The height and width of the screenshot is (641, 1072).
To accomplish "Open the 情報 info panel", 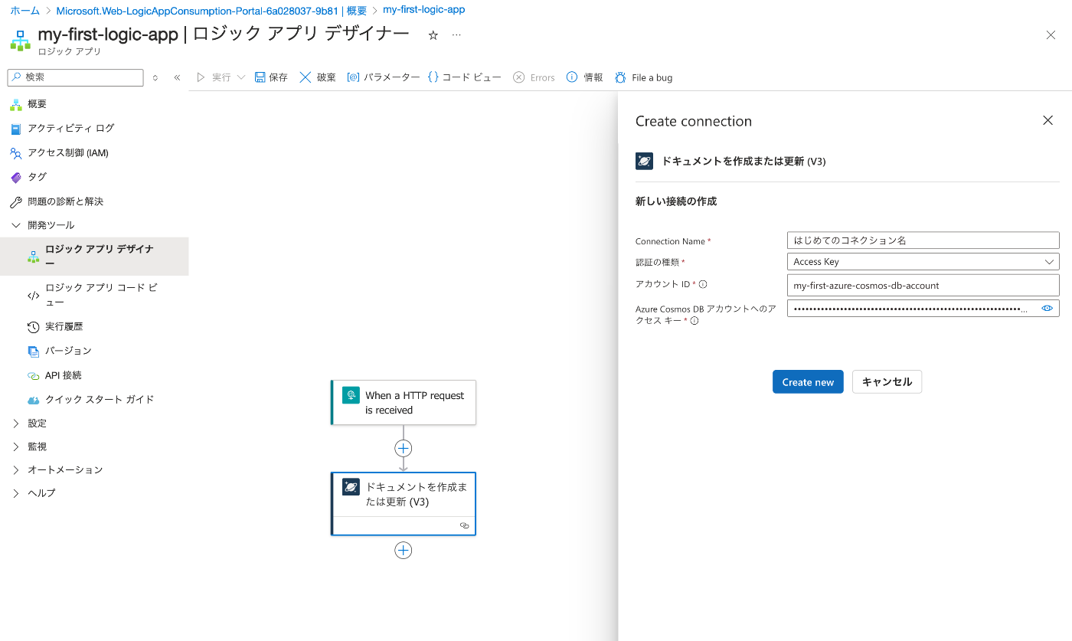I will click(584, 77).
